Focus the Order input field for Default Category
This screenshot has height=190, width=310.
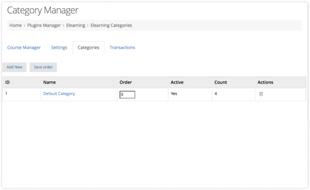click(127, 94)
